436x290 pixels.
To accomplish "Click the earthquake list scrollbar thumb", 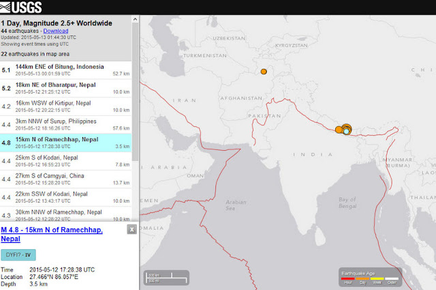I will pyautogui.click(x=135, y=92).
